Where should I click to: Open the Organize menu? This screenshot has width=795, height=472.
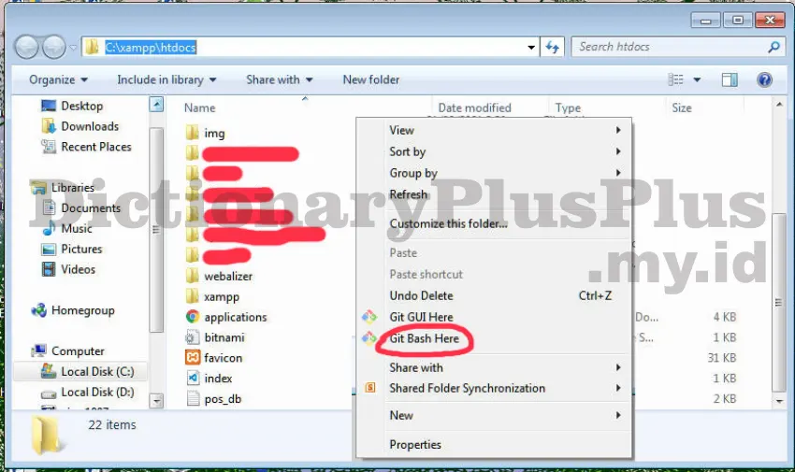tap(58, 79)
